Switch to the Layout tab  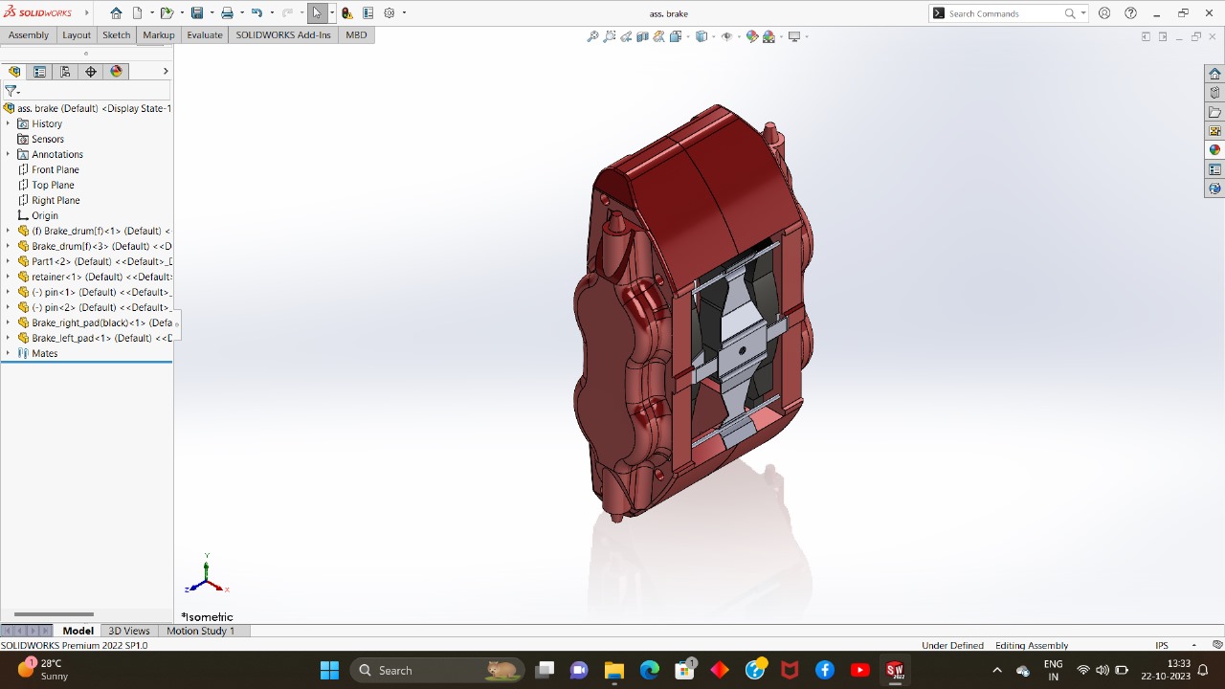[77, 34]
